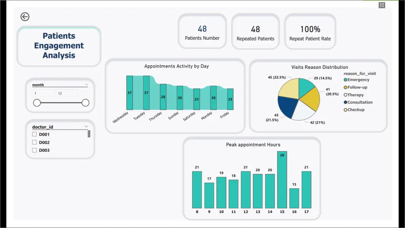Select the hour 17 bar

(306, 190)
